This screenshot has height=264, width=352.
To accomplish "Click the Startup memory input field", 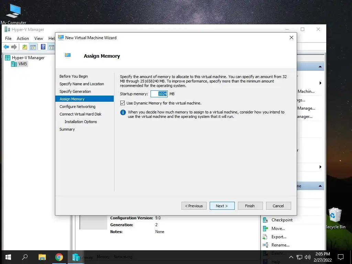I will point(159,94).
